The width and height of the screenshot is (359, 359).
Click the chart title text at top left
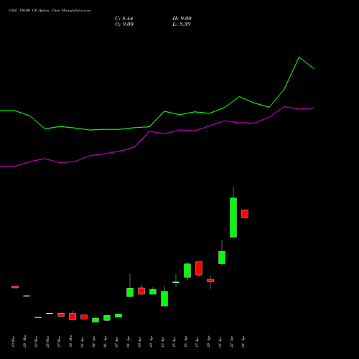pos(50,11)
